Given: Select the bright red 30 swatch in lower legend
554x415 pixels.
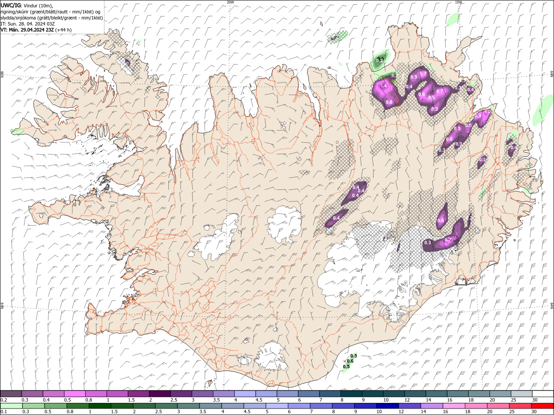Looking at the screenshot, I should tap(542, 406).
